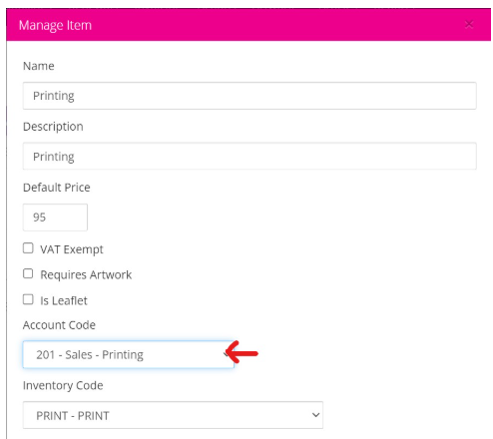This screenshot has width=493, height=439.
Task: Click the Inventory Code dropdown chevron arrow
Action: coord(315,415)
